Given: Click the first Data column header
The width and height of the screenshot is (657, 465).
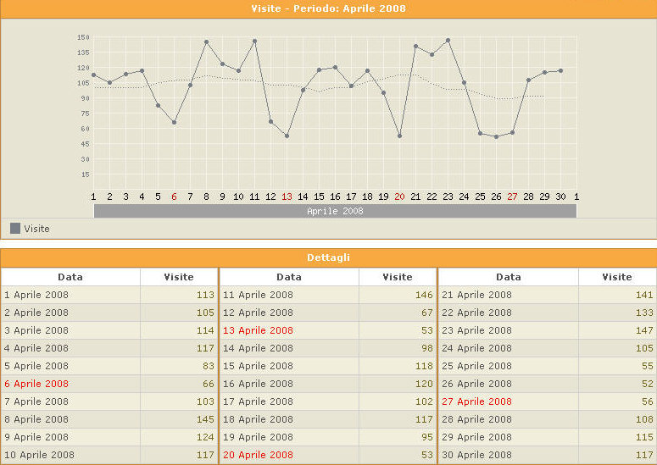Looking at the screenshot, I should (70, 277).
